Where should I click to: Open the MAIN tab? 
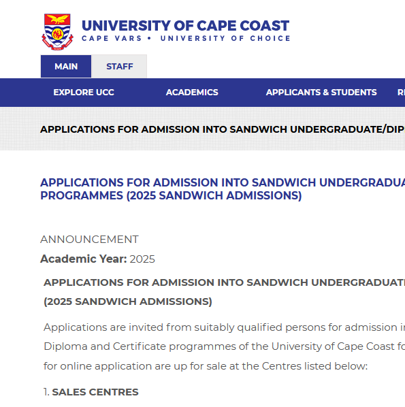point(66,67)
